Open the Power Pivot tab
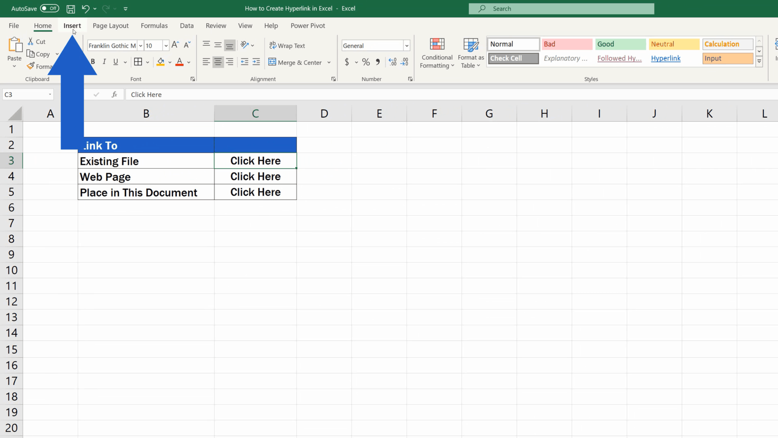The image size is (778, 438). [307, 26]
